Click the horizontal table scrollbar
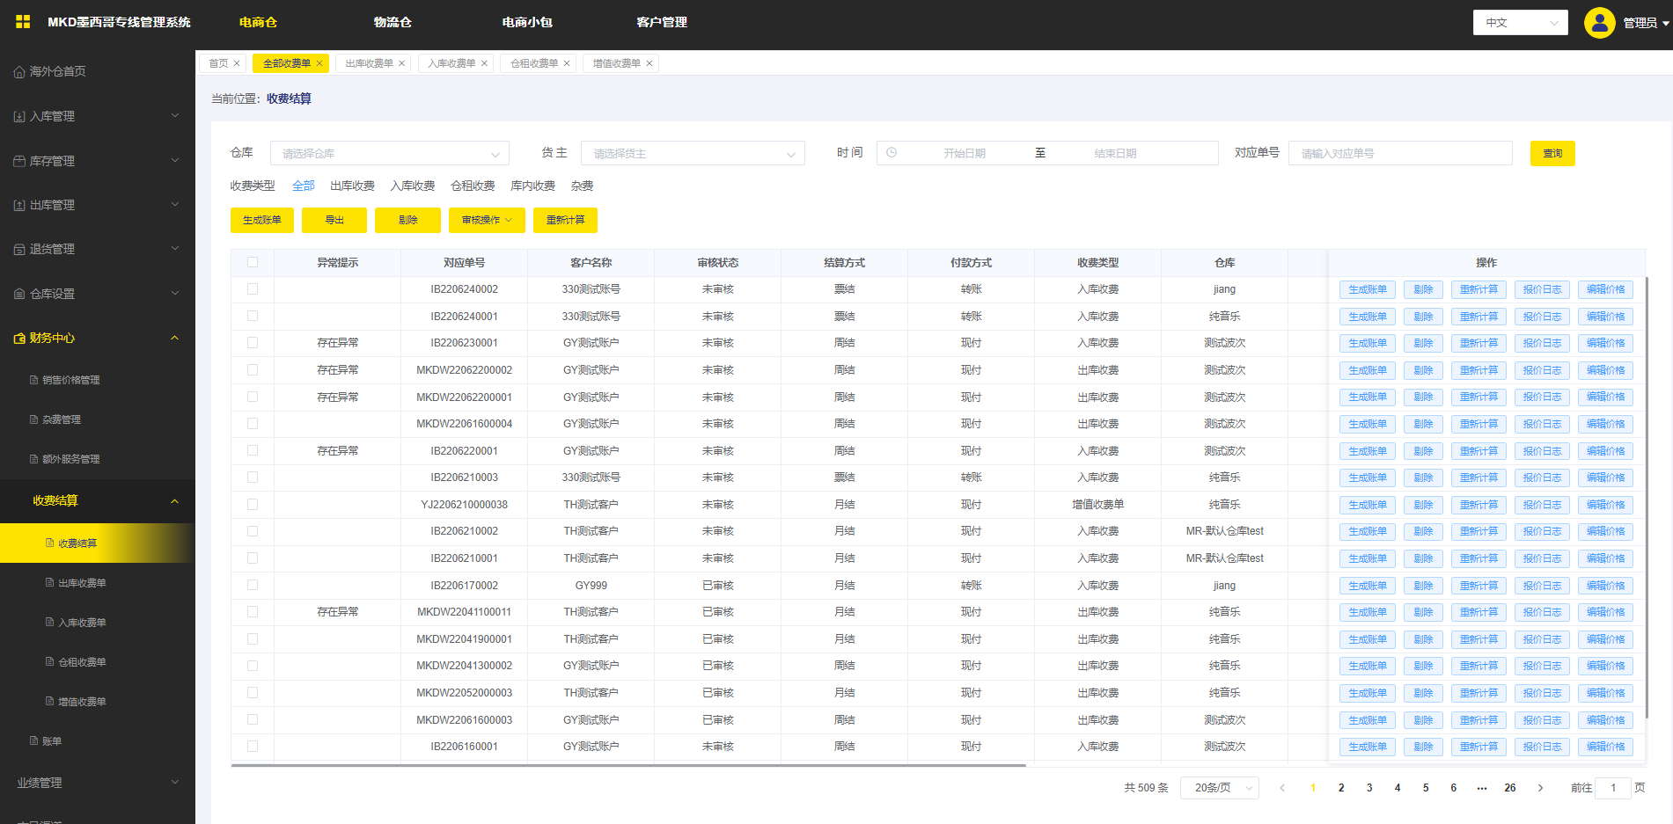 coord(627,766)
